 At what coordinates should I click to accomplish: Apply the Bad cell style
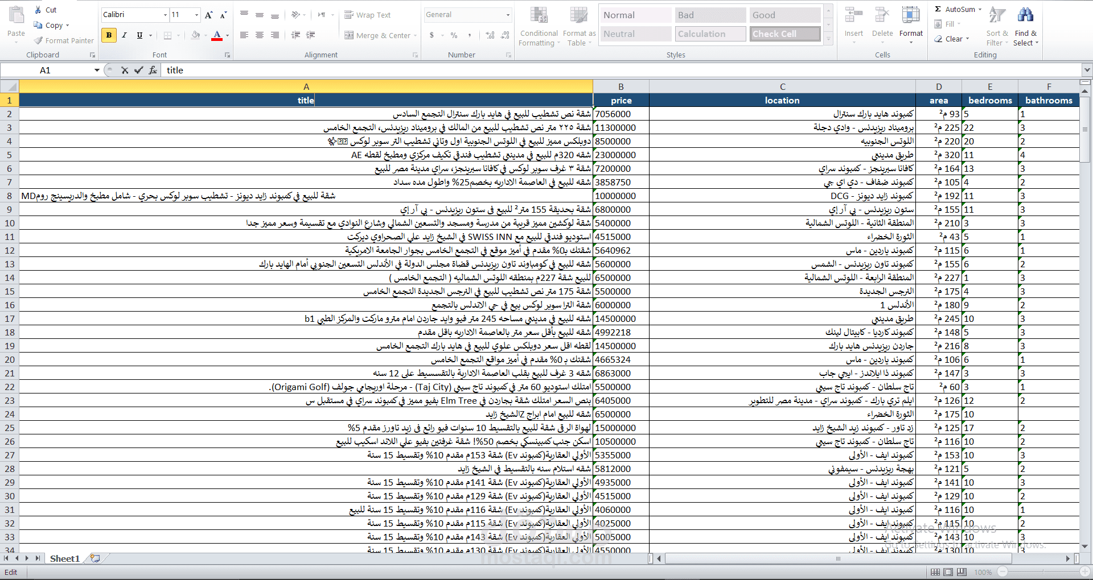(x=710, y=15)
